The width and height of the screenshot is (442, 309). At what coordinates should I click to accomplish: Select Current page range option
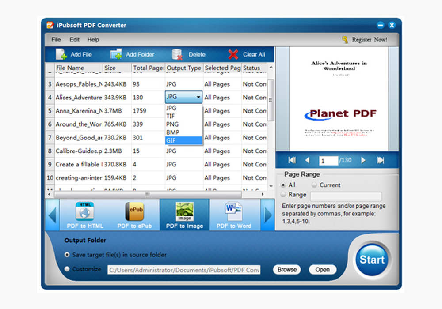[314, 185]
